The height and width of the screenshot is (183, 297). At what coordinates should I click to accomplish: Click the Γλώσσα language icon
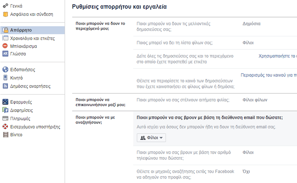tap(5, 54)
